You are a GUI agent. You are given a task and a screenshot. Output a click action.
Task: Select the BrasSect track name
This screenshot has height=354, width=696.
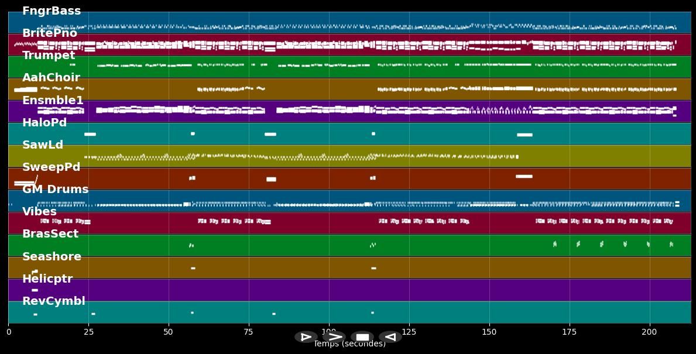[50, 234]
